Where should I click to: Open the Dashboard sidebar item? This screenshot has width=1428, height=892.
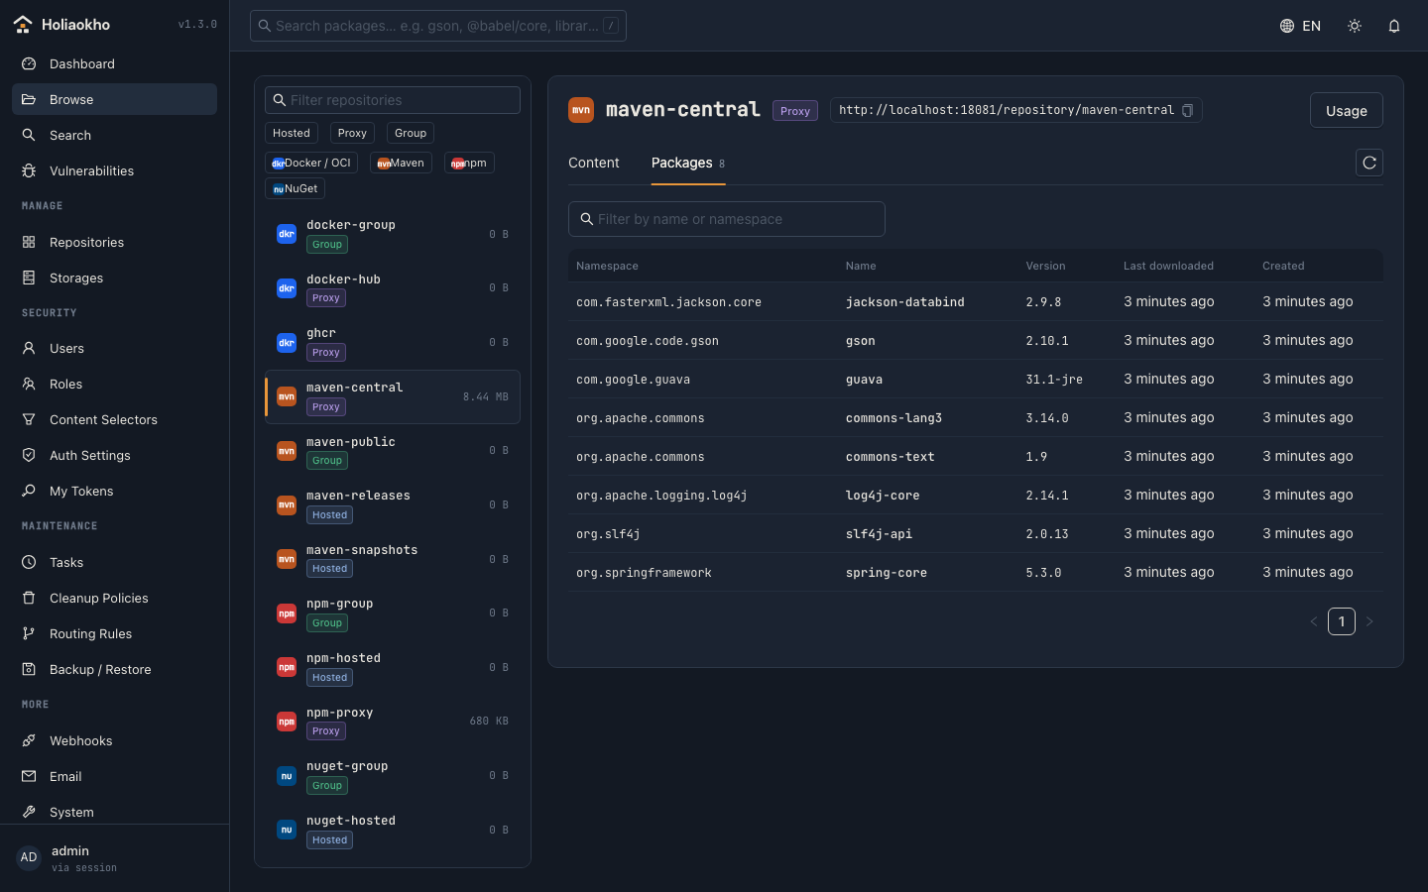[114, 63]
